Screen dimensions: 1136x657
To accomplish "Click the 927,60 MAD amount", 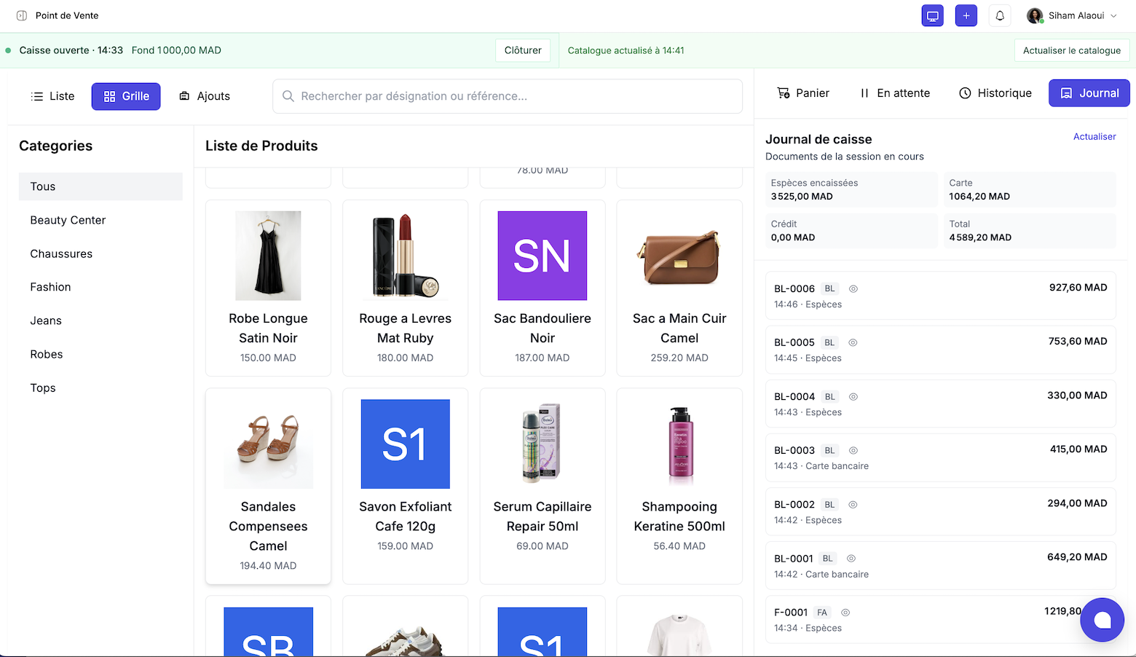I will point(1078,288).
